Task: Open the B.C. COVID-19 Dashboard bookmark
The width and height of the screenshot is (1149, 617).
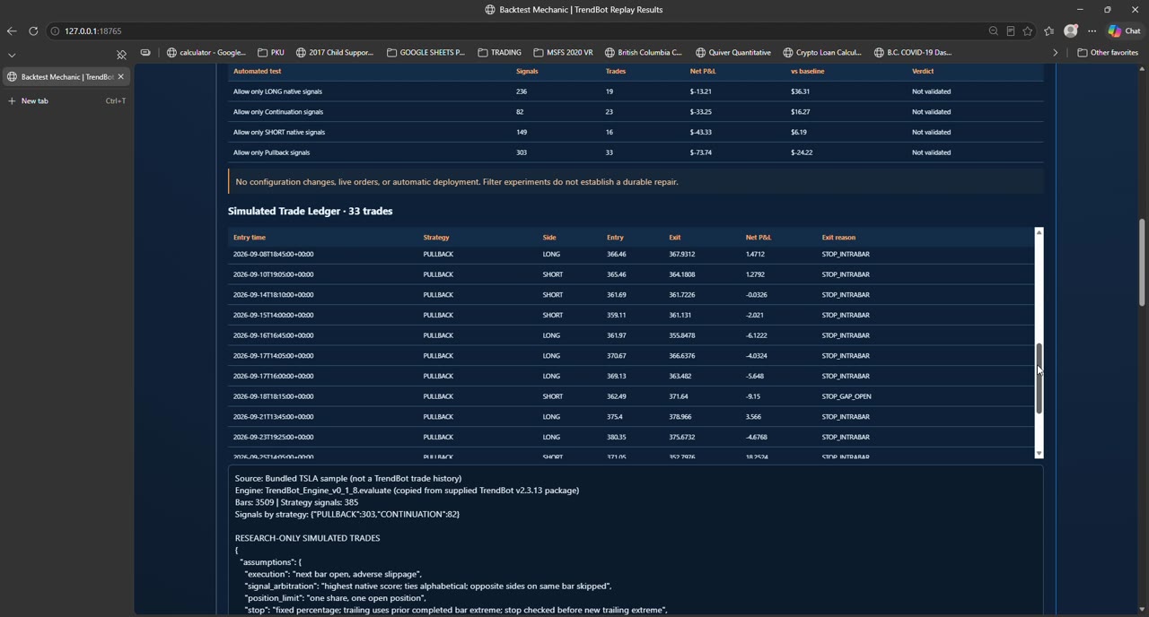Action: click(x=913, y=52)
